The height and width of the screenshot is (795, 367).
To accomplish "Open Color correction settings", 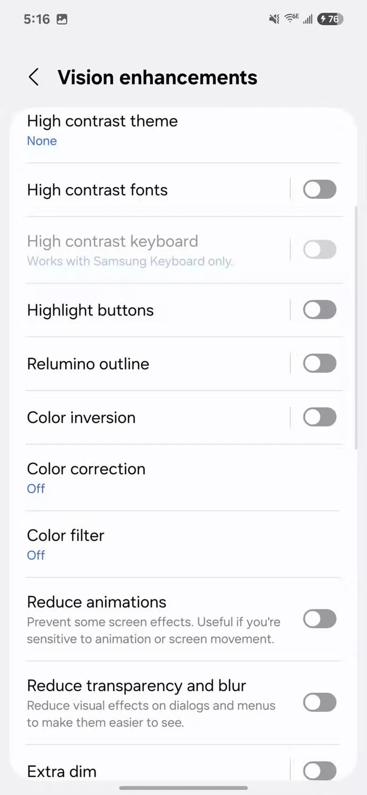I will pos(86,478).
